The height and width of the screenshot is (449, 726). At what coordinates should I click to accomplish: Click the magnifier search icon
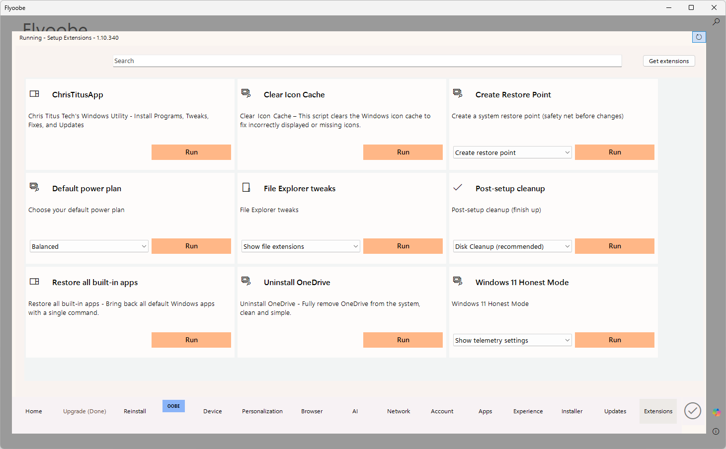[716, 22]
